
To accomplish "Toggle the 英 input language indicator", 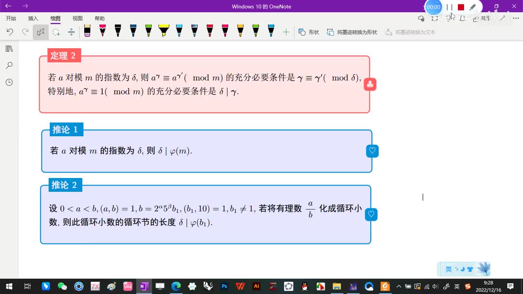I will [x=457, y=286].
